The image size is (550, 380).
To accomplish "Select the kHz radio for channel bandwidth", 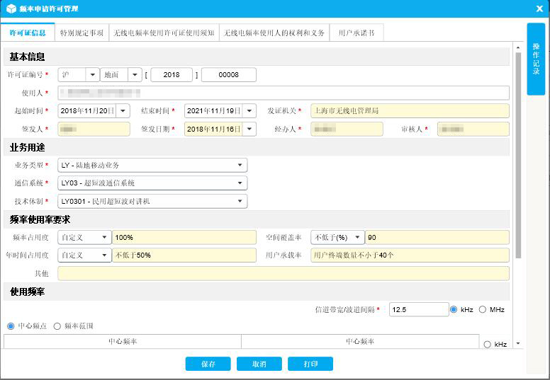I will coord(454,309).
